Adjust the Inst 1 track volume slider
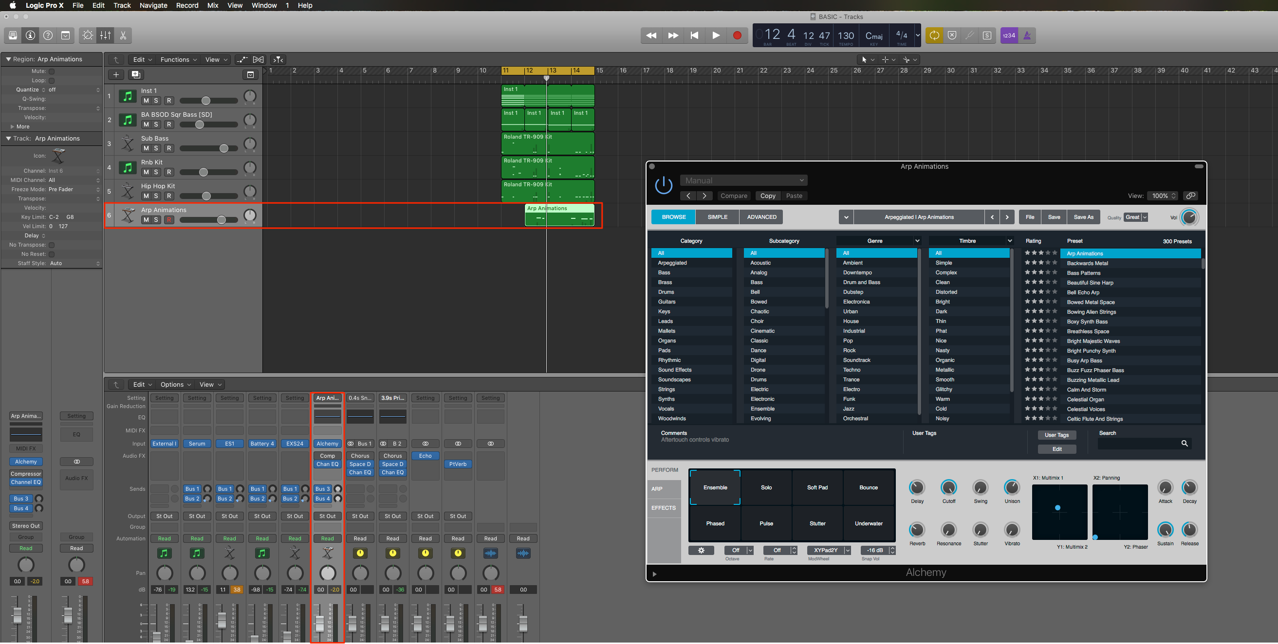Viewport: 1278px width, 644px height. click(206, 101)
